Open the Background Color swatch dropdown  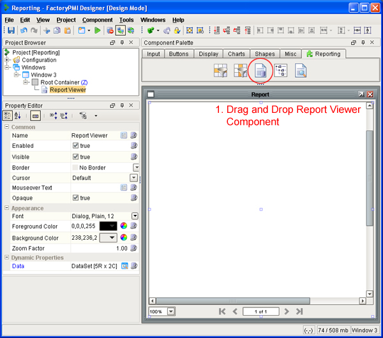[x=109, y=237]
